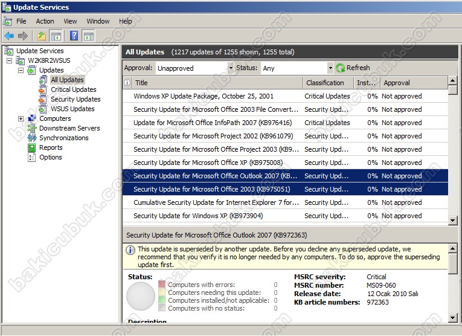The width and height of the screenshot is (462, 336).
Task: Click the Updates node icon in tree
Action: (31, 70)
